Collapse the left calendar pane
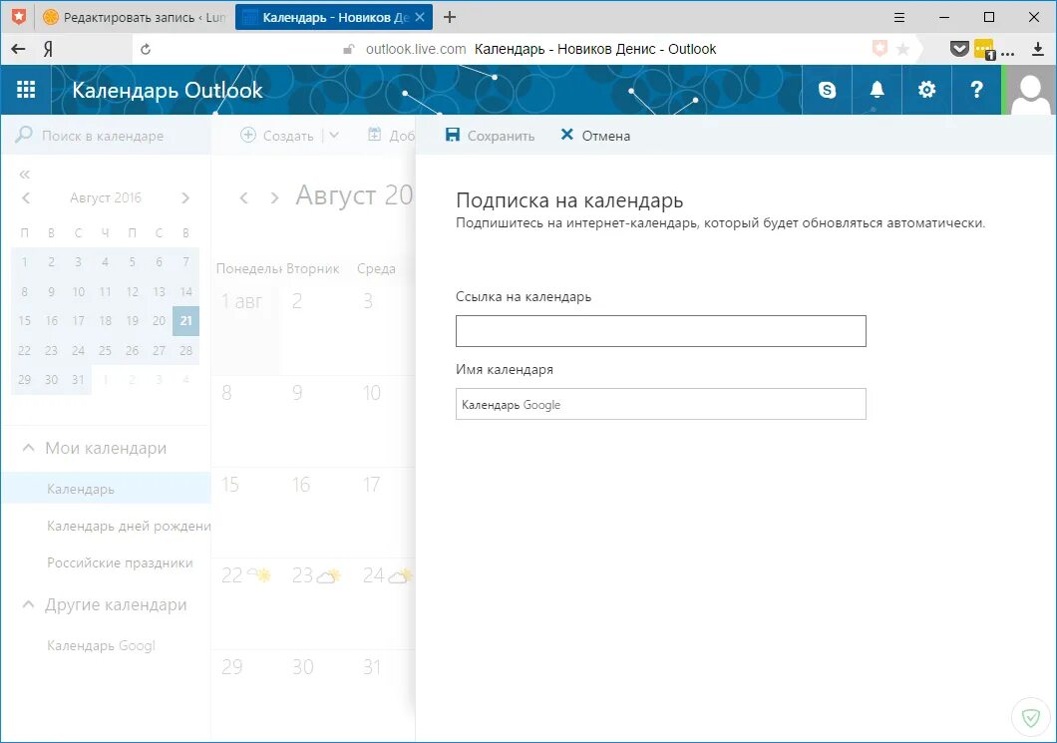Screen dimensions: 1057x743 coord(25,175)
